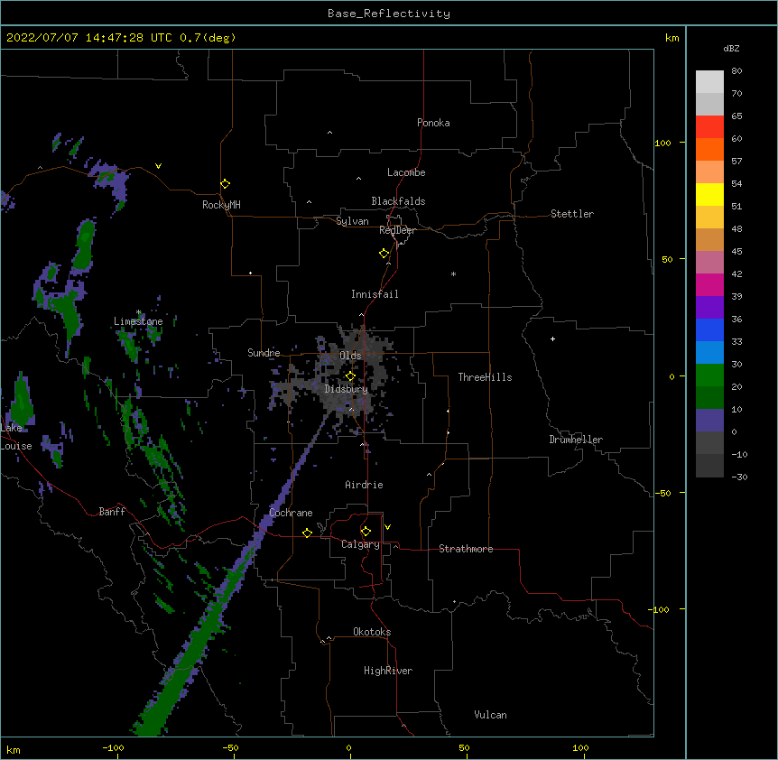Click the RockyMH label
The width and height of the screenshot is (778, 760).
(221, 205)
